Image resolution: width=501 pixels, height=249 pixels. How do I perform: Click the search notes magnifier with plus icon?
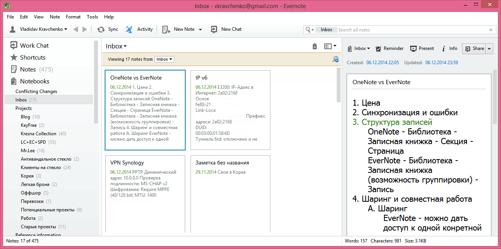[336, 59]
